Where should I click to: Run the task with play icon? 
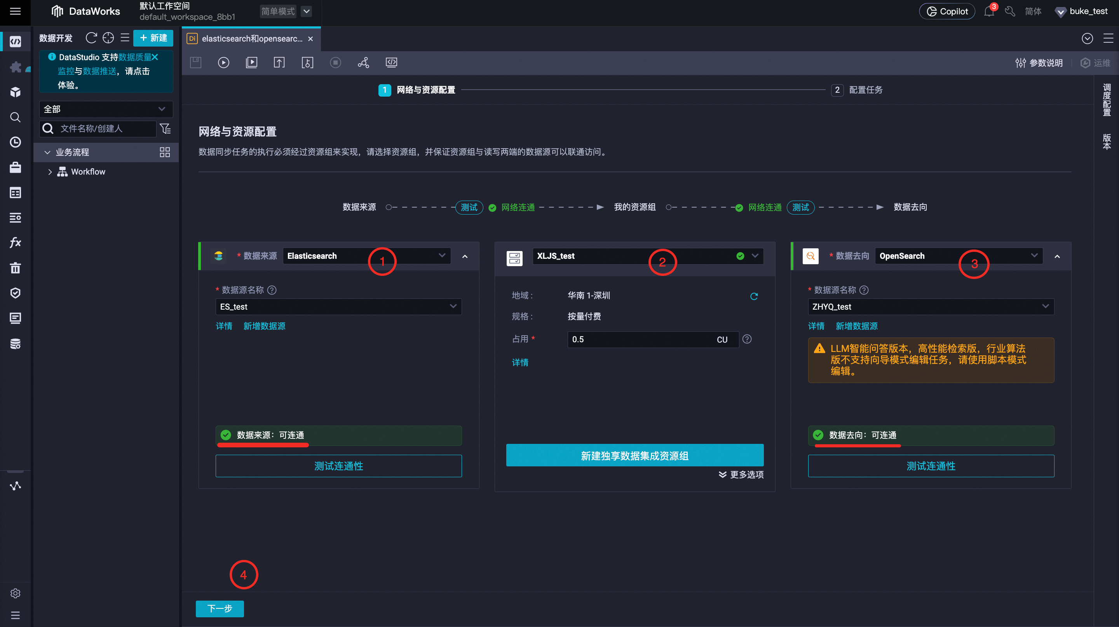tap(223, 62)
